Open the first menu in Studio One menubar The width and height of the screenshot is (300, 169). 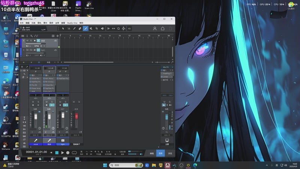(x=21, y=23)
